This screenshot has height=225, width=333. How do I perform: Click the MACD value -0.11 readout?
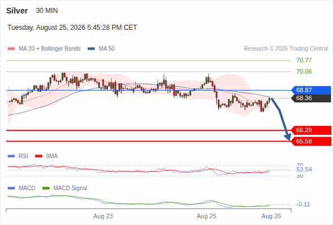click(x=304, y=204)
